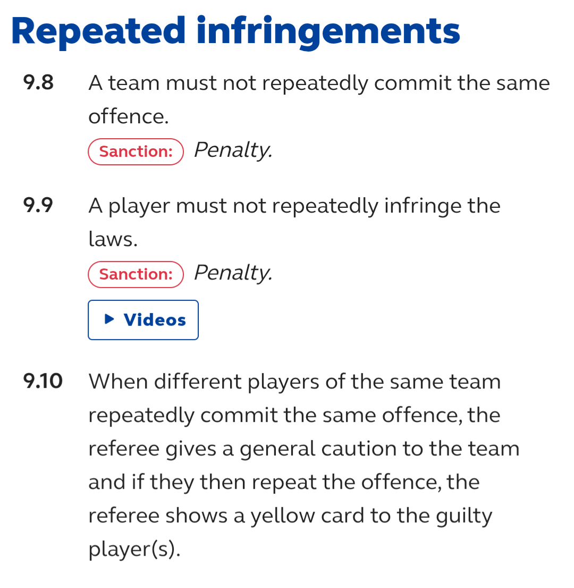Screen dimensions: 574x588
Task: Click the Penalty text for law 9.9
Action: [233, 273]
